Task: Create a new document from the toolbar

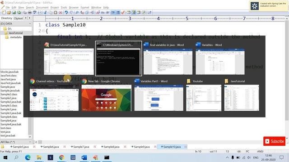Action: tap(4, 13)
